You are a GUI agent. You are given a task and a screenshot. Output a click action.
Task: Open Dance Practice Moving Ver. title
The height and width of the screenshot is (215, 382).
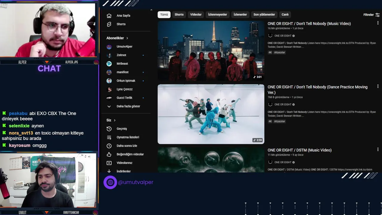point(318,90)
